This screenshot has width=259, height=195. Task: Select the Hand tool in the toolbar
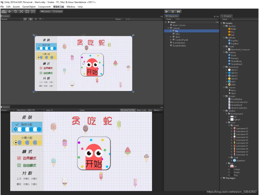point(4,12)
